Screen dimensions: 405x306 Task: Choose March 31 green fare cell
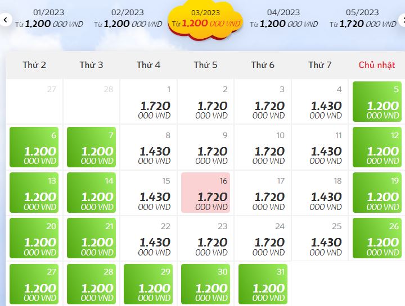point(263,284)
